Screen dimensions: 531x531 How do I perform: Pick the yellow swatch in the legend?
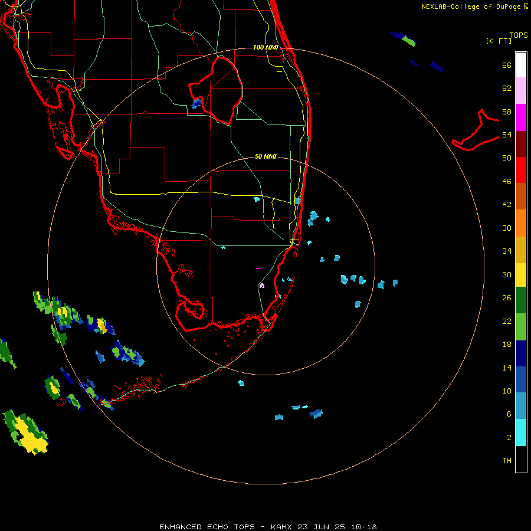pyautogui.click(x=521, y=275)
